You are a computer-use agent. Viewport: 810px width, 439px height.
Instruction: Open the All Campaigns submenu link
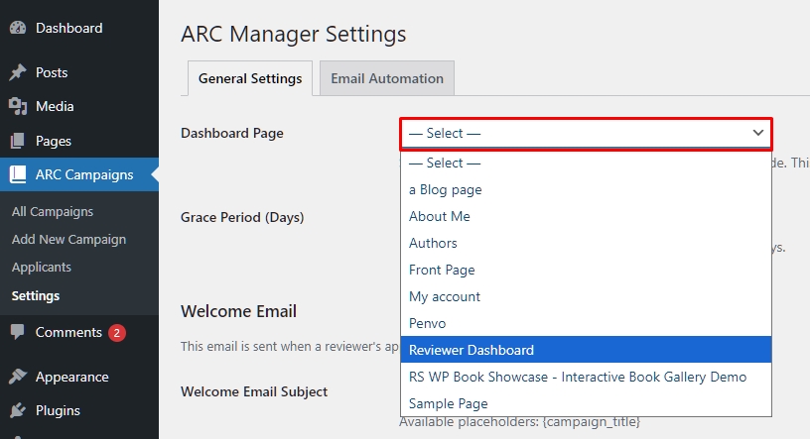coord(53,211)
